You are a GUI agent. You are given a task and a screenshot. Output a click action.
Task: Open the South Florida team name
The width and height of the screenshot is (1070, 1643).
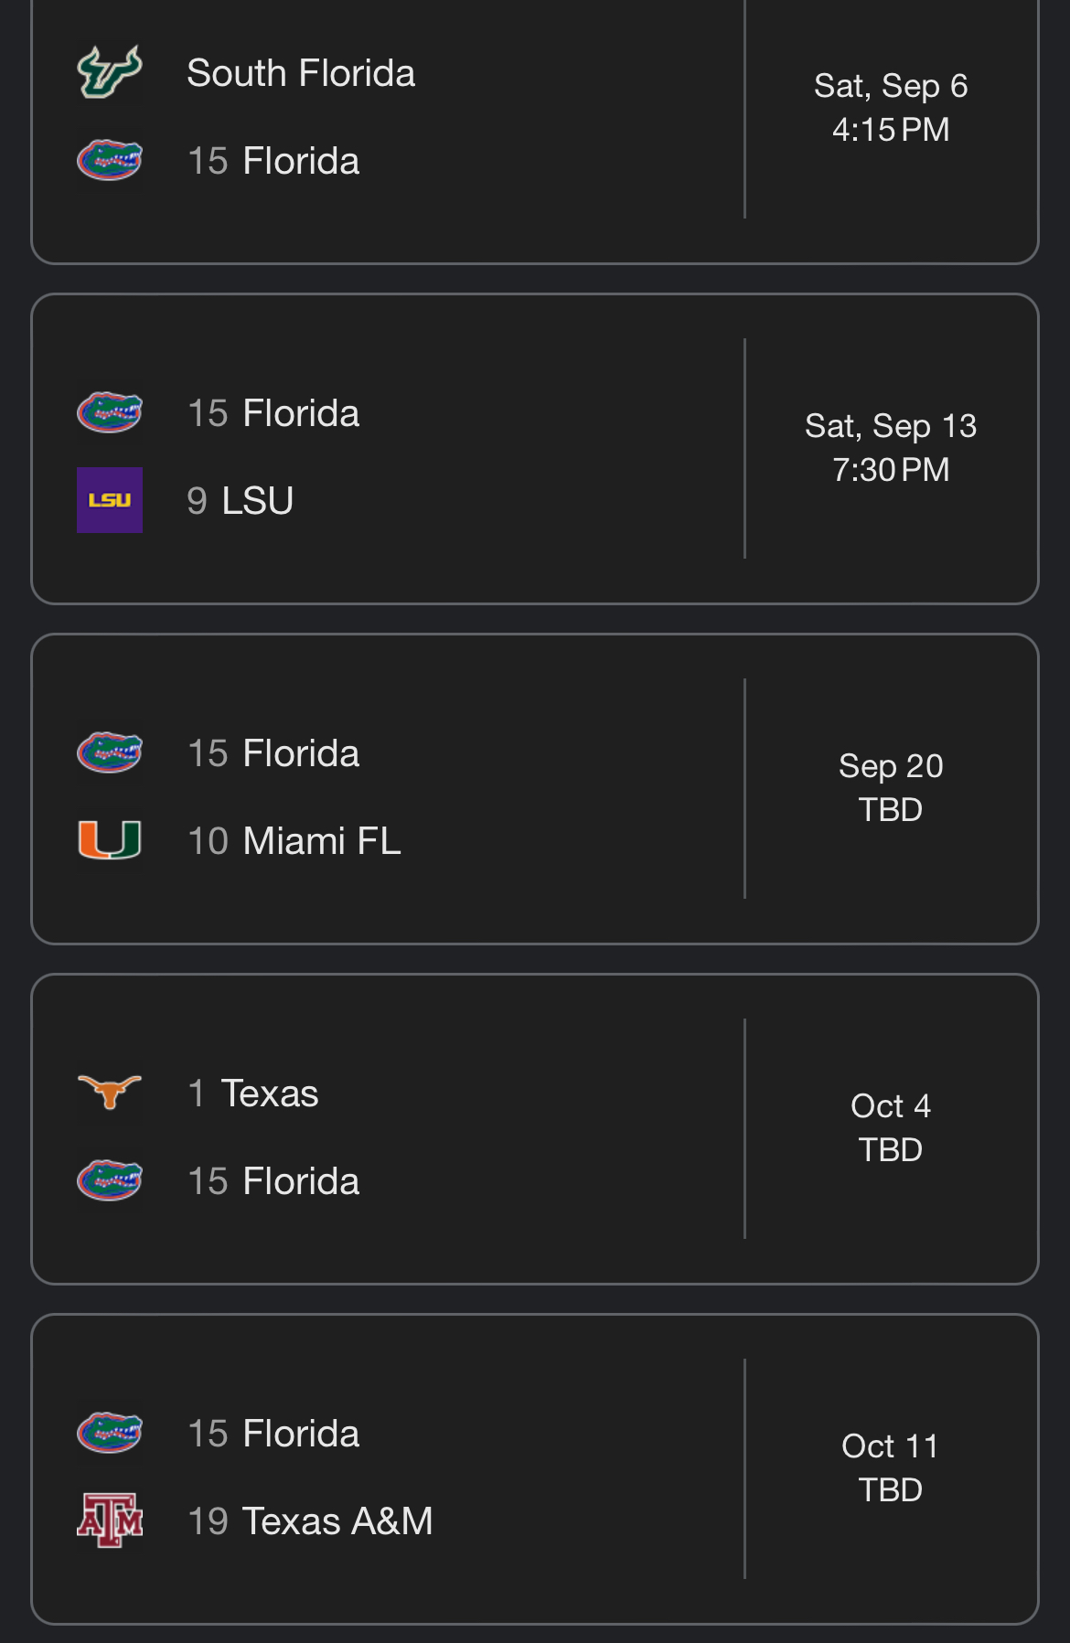click(x=301, y=73)
